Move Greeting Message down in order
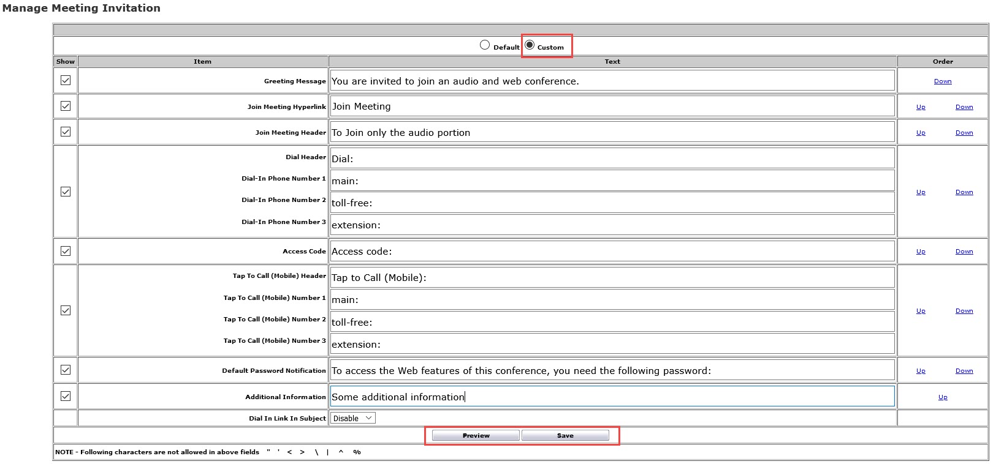996x464 pixels. 942,81
